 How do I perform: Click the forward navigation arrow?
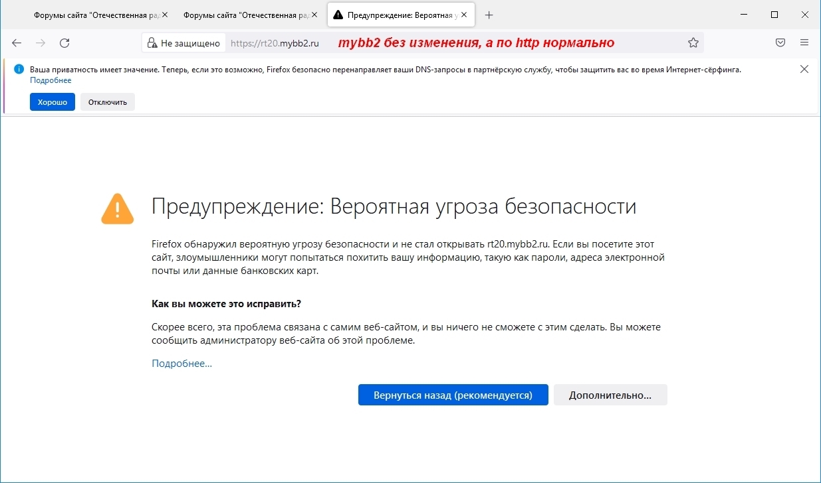tap(41, 42)
